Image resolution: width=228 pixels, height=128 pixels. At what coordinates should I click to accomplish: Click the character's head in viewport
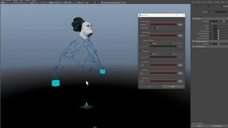tap(87, 29)
